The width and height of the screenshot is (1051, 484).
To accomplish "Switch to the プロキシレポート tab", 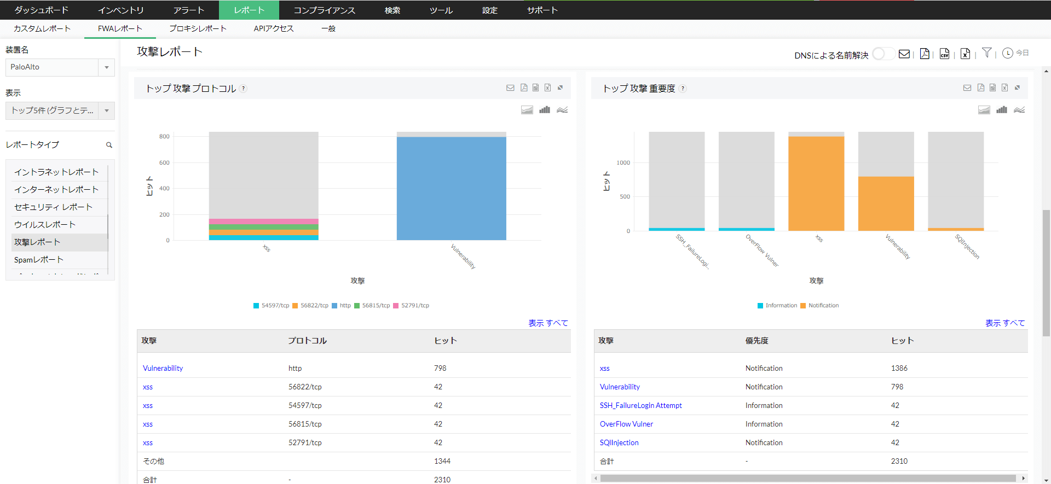I will [197, 28].
